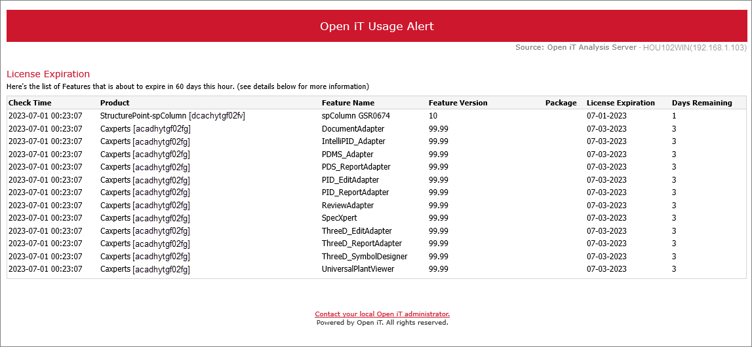Click the Powered by Open iT footer text
Screen dimensions: 752x347
point(382,323)
